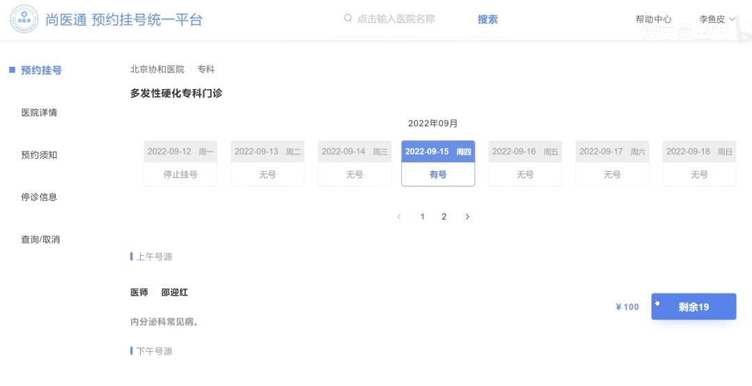Image resolution: width=752 pixels, height=386 pixels.
Task: Select 预约挂号 in the sidebar
Action: [x=41, y=70]
